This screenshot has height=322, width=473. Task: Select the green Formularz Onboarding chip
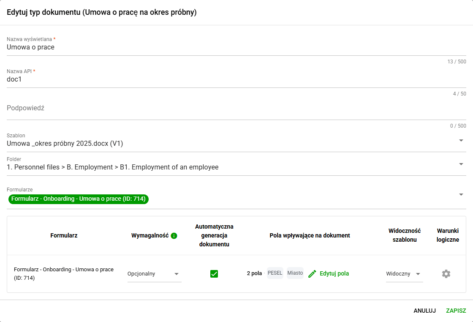coord(79,199)
